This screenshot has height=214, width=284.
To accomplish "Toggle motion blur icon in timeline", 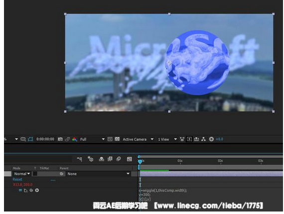I will pyautogui.click(x=119, y=159).
